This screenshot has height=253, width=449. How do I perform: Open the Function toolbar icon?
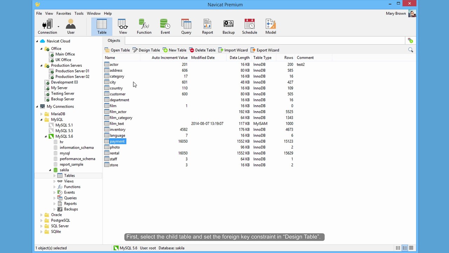tap(144, 27)
